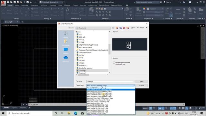Open the History place in the sidebar
This screenshot has height=116, width=206.
pyautogui.click(x=66, y=34)
